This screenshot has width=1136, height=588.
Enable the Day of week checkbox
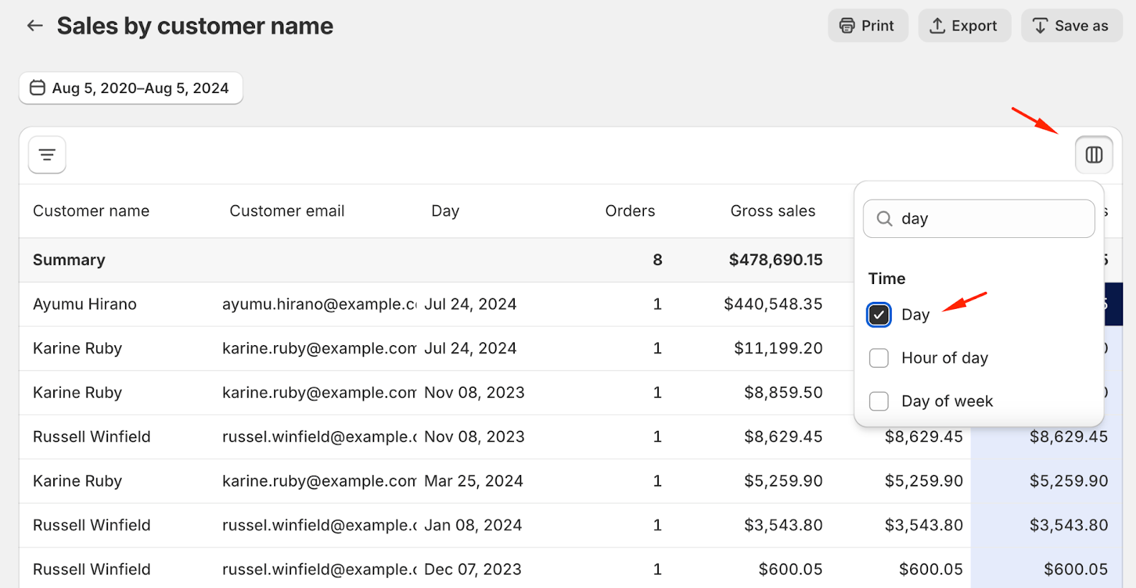879,401
